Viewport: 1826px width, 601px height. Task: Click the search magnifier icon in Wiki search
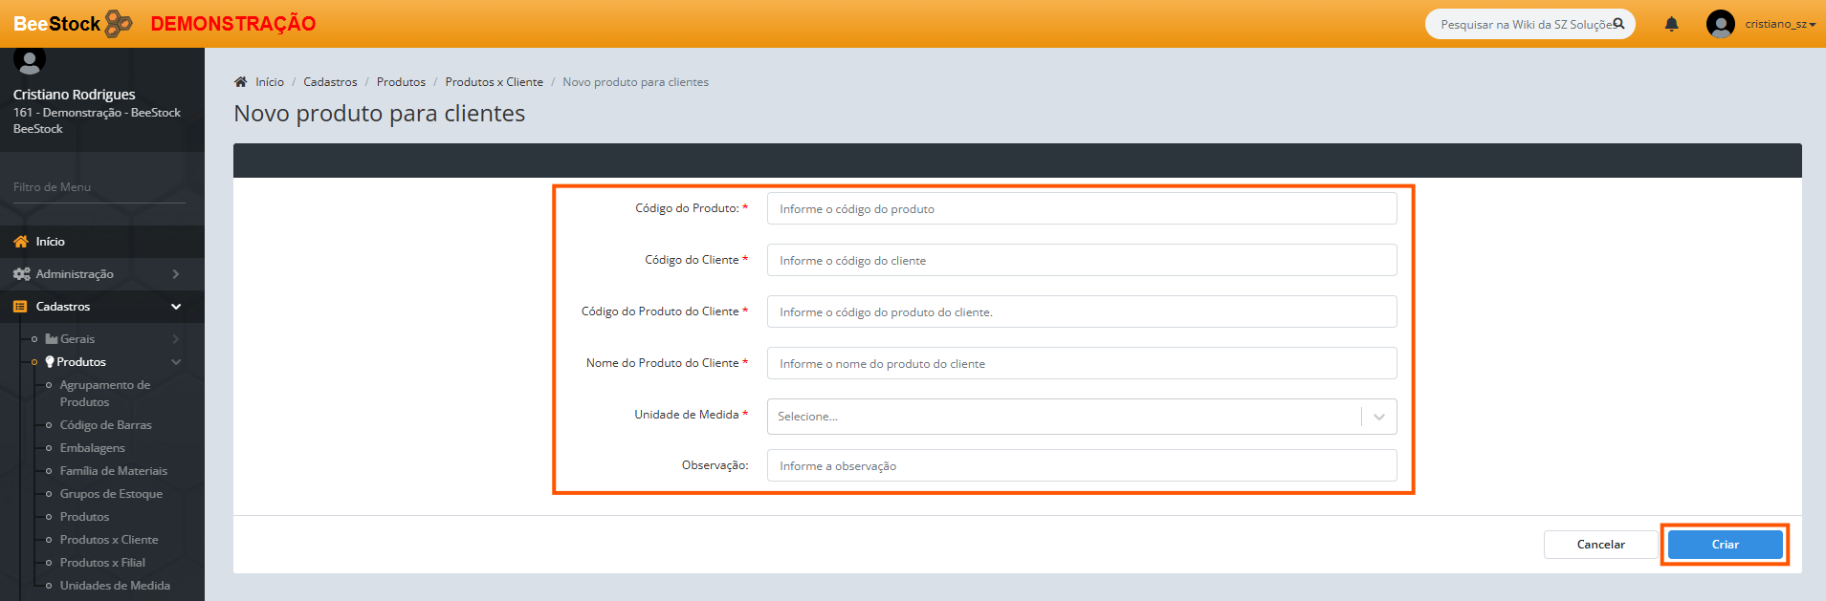[x=1618, y=24]
